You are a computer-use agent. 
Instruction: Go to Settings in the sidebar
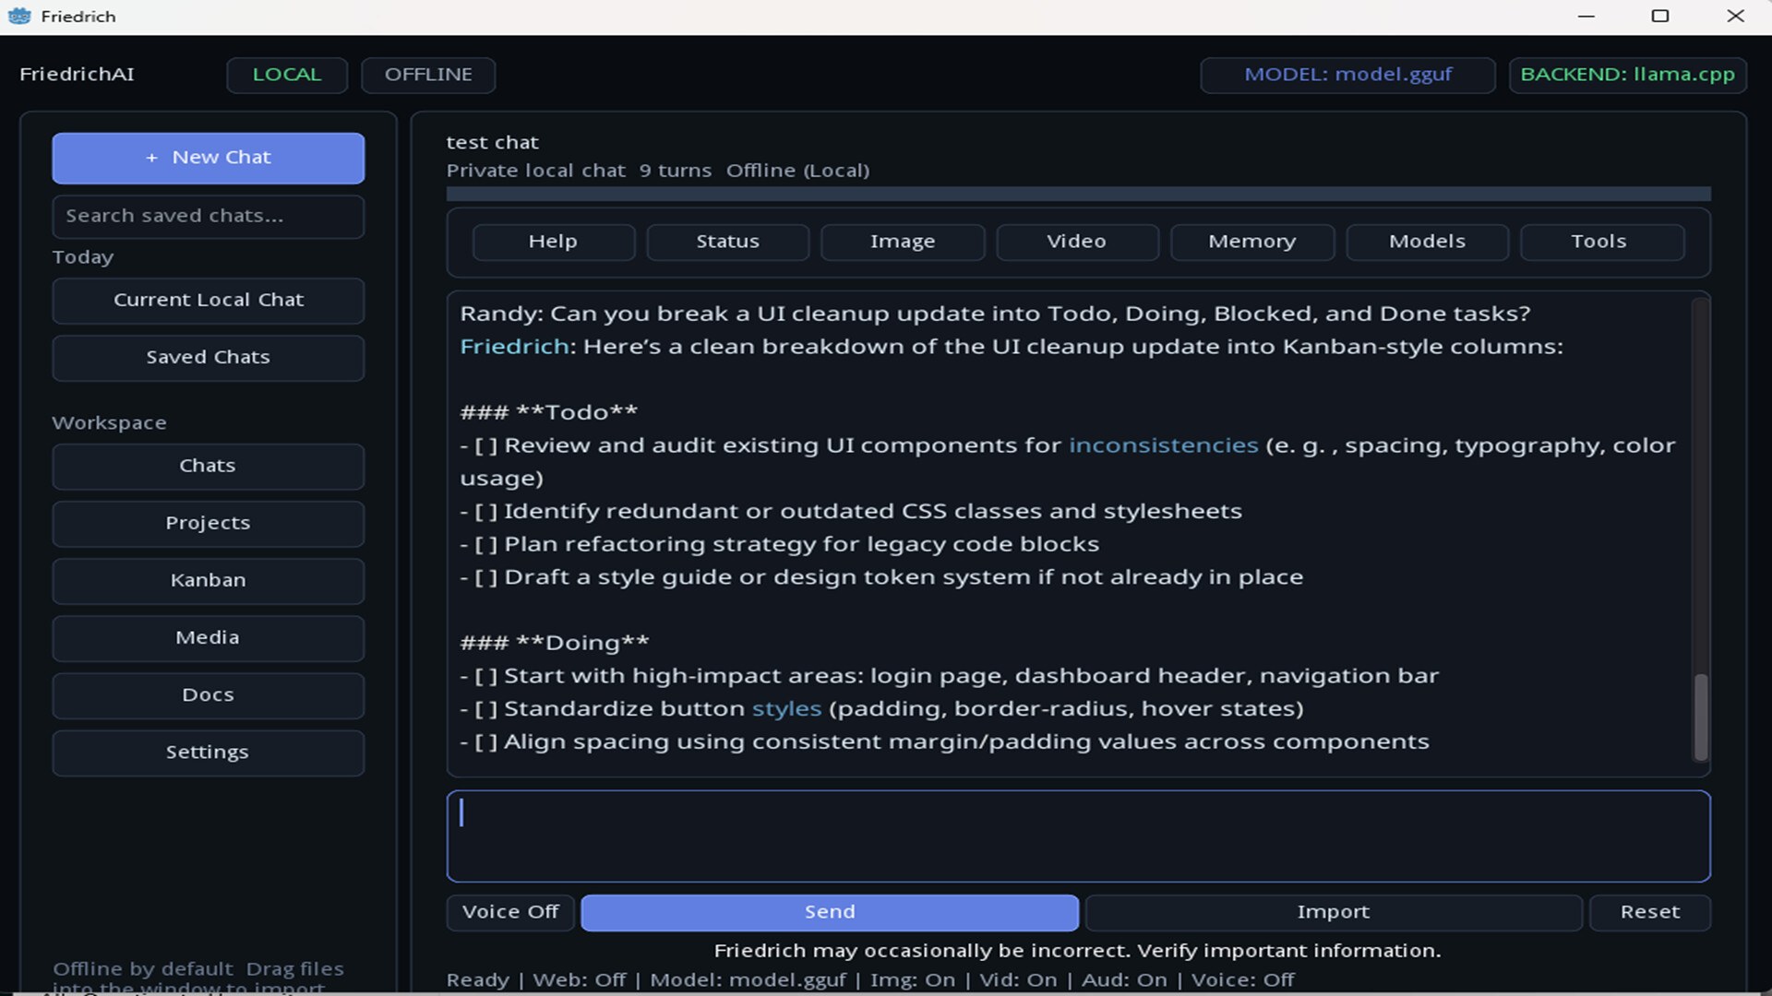click(x=208, y=753)
